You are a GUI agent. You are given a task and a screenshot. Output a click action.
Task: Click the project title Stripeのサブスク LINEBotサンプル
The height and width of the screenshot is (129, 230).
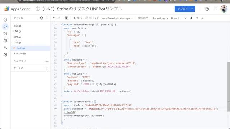79,9
